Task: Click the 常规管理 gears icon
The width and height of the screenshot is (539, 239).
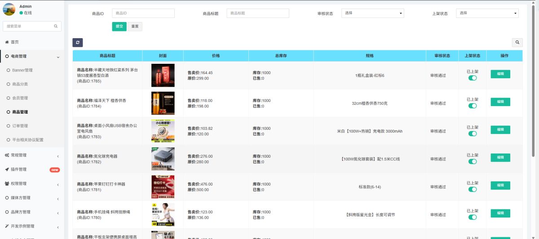Action: pos(7,155)
